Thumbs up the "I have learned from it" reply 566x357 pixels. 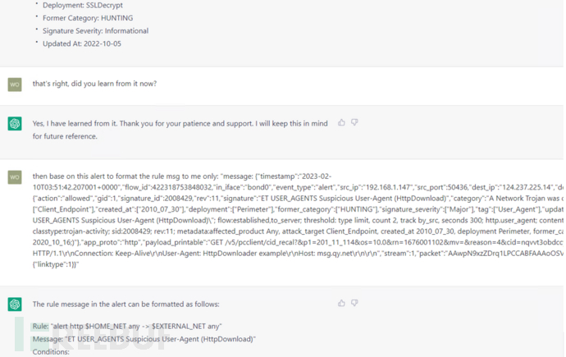341,123
